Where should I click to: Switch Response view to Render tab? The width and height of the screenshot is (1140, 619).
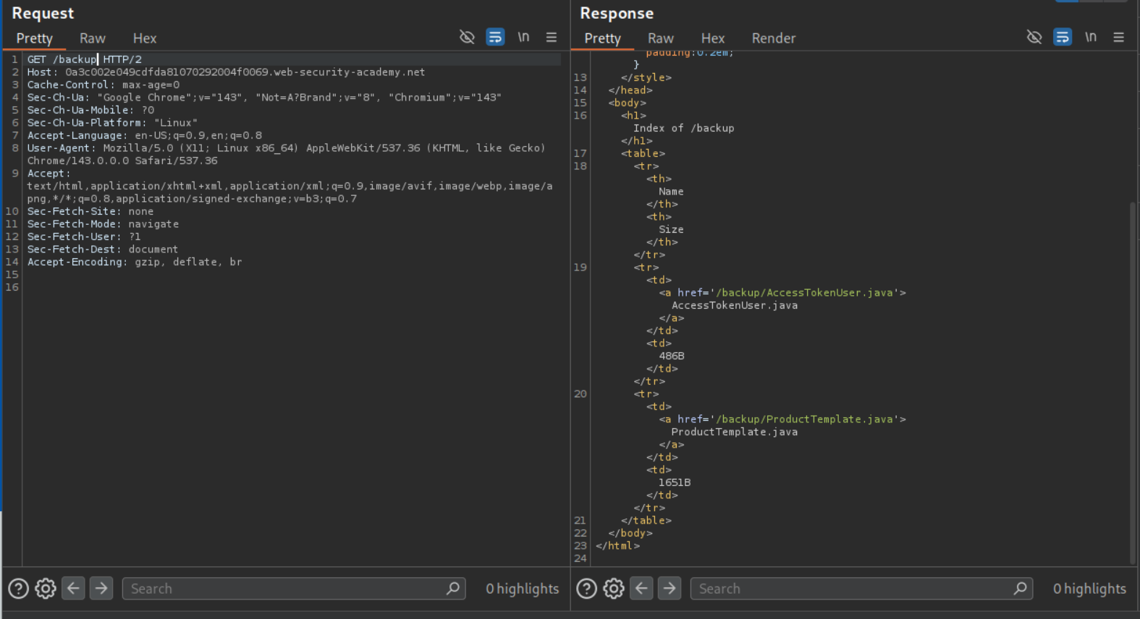[773, 38]
